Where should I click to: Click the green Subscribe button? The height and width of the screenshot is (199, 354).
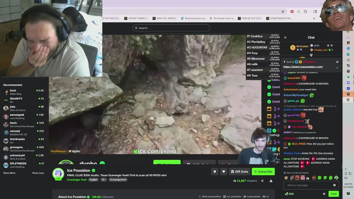click(263, 172)
